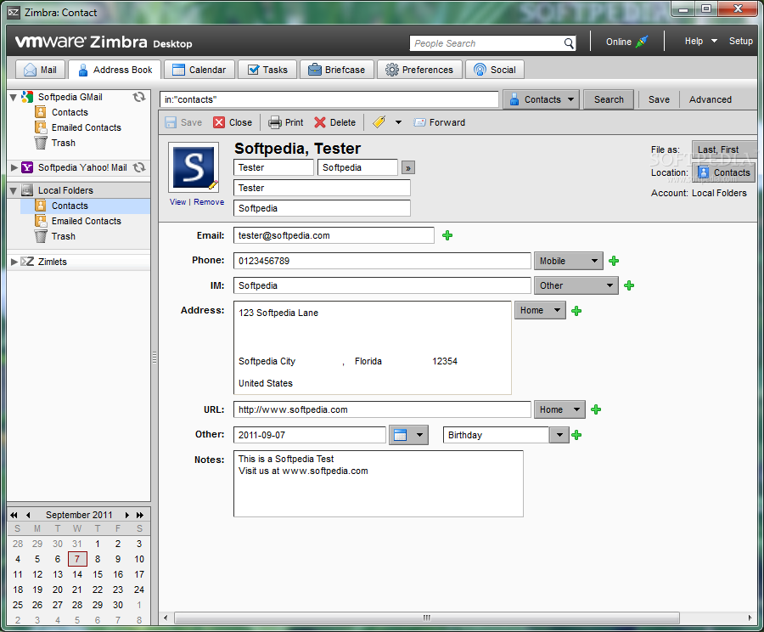Click in the Notes text area
The width and height of the screenshot is (764, 632).
pyautogui.click(x=379, y=483)
